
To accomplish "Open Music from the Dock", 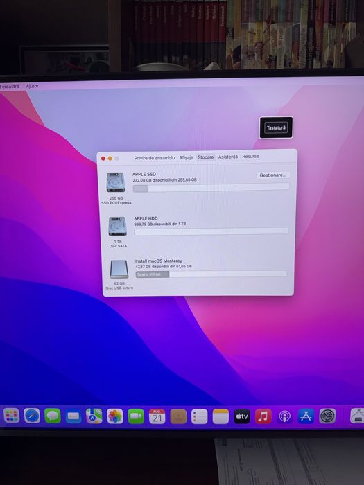I will (263, 416).
